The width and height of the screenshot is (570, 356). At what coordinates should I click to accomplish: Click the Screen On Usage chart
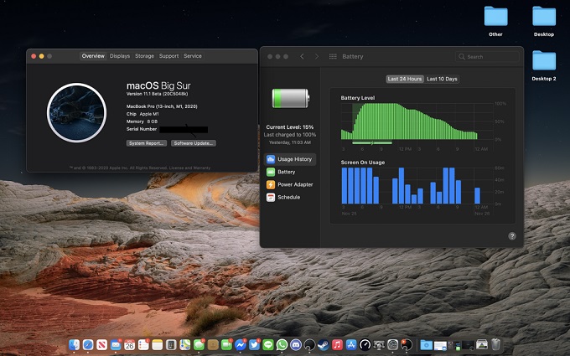click(417, 186)
